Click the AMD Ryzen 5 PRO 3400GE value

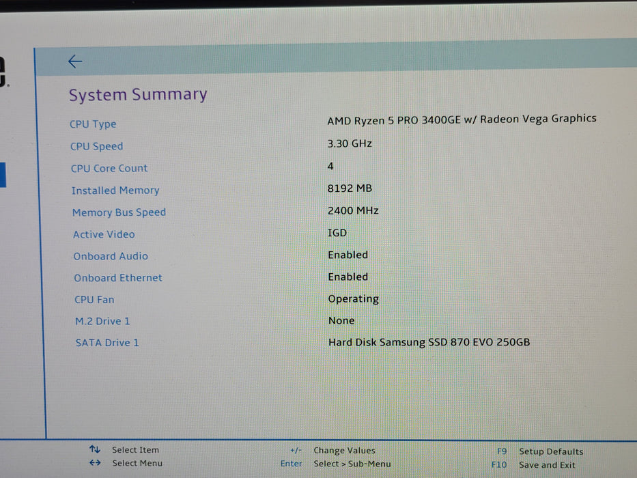[x=462, y=119]
